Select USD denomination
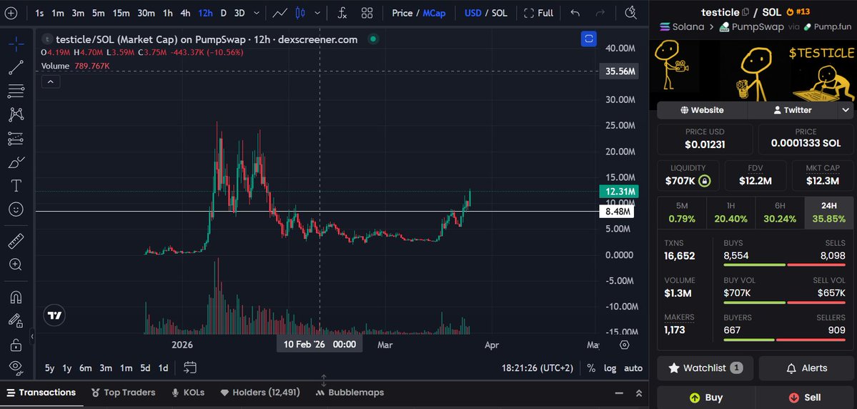 472,13
